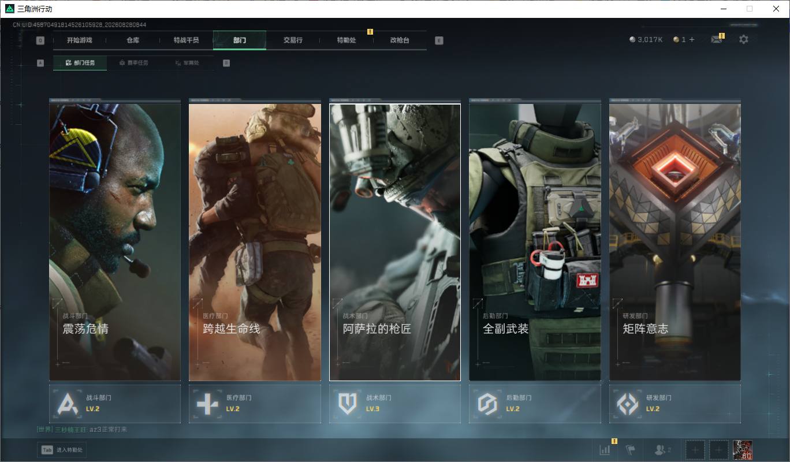Click the world chat message line
Image resolution: width=790 pixels, height=462 pixels.
pyautogui.click(x=81, y=429)
